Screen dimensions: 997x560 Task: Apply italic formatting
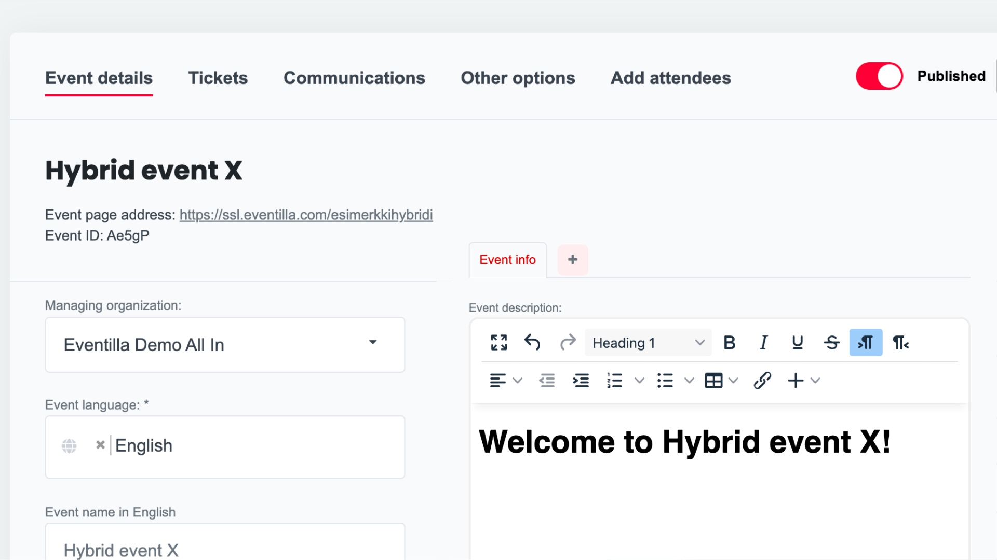[763, 342]
